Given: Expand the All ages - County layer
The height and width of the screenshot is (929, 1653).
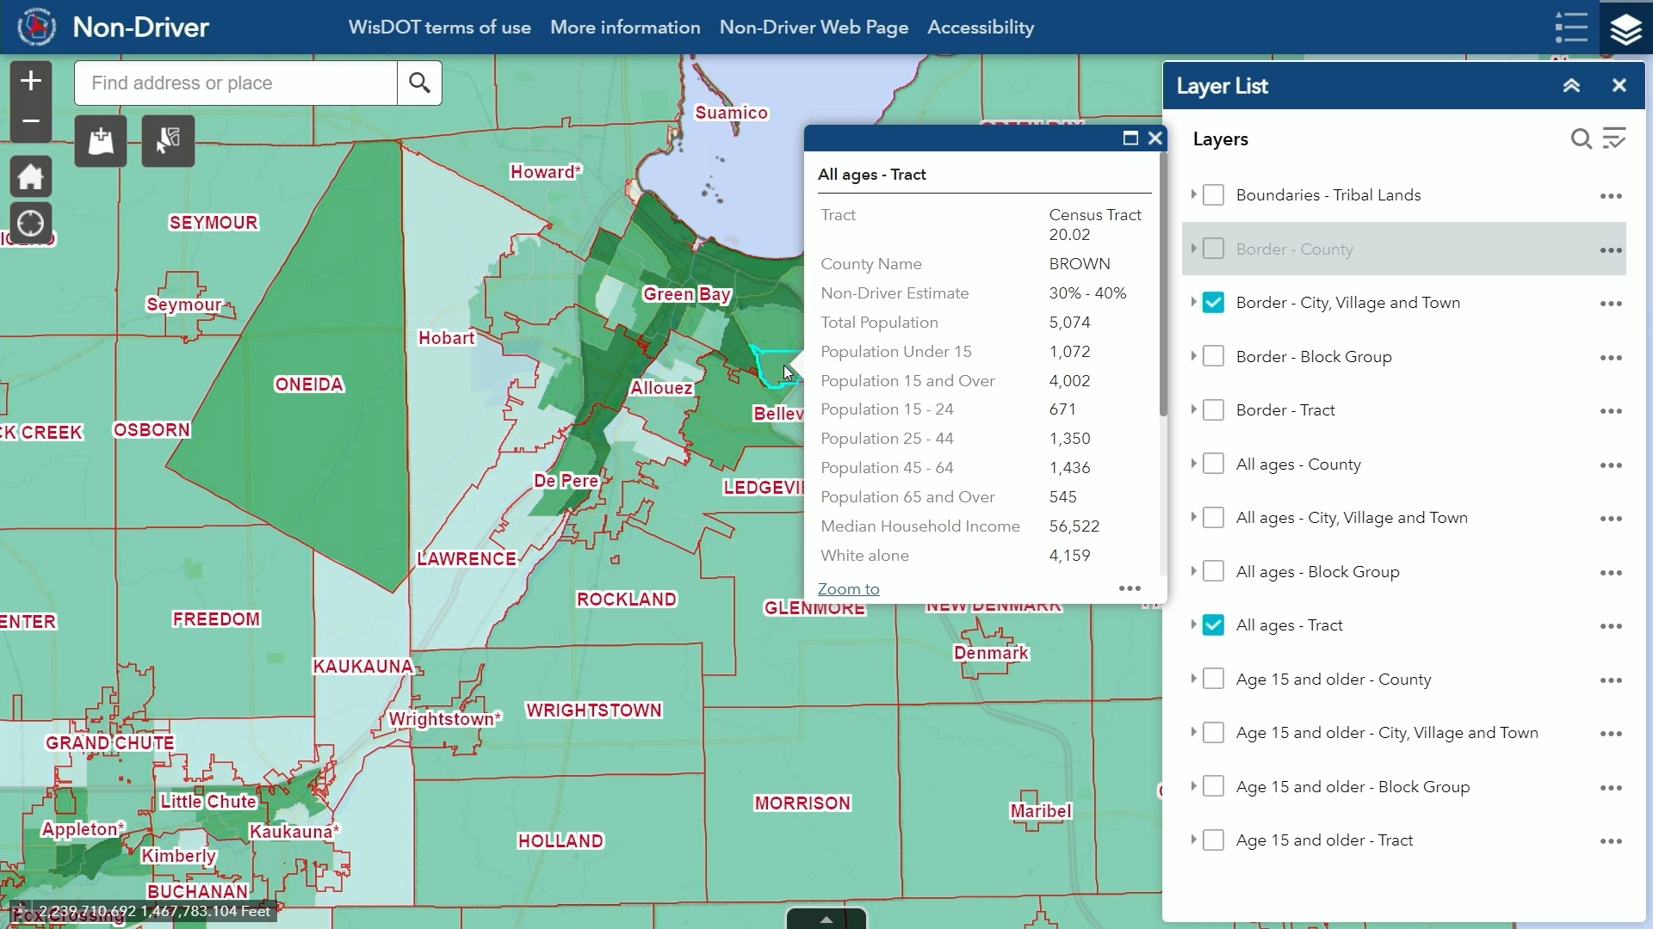Looking at the screenshot, I should point(1193,464).
